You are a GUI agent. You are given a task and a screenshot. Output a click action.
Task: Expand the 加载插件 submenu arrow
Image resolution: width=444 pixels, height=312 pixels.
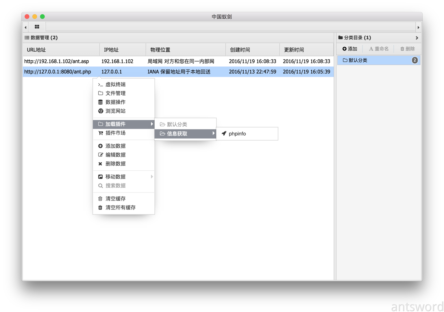pyautogui.click(x=152, y=124)
